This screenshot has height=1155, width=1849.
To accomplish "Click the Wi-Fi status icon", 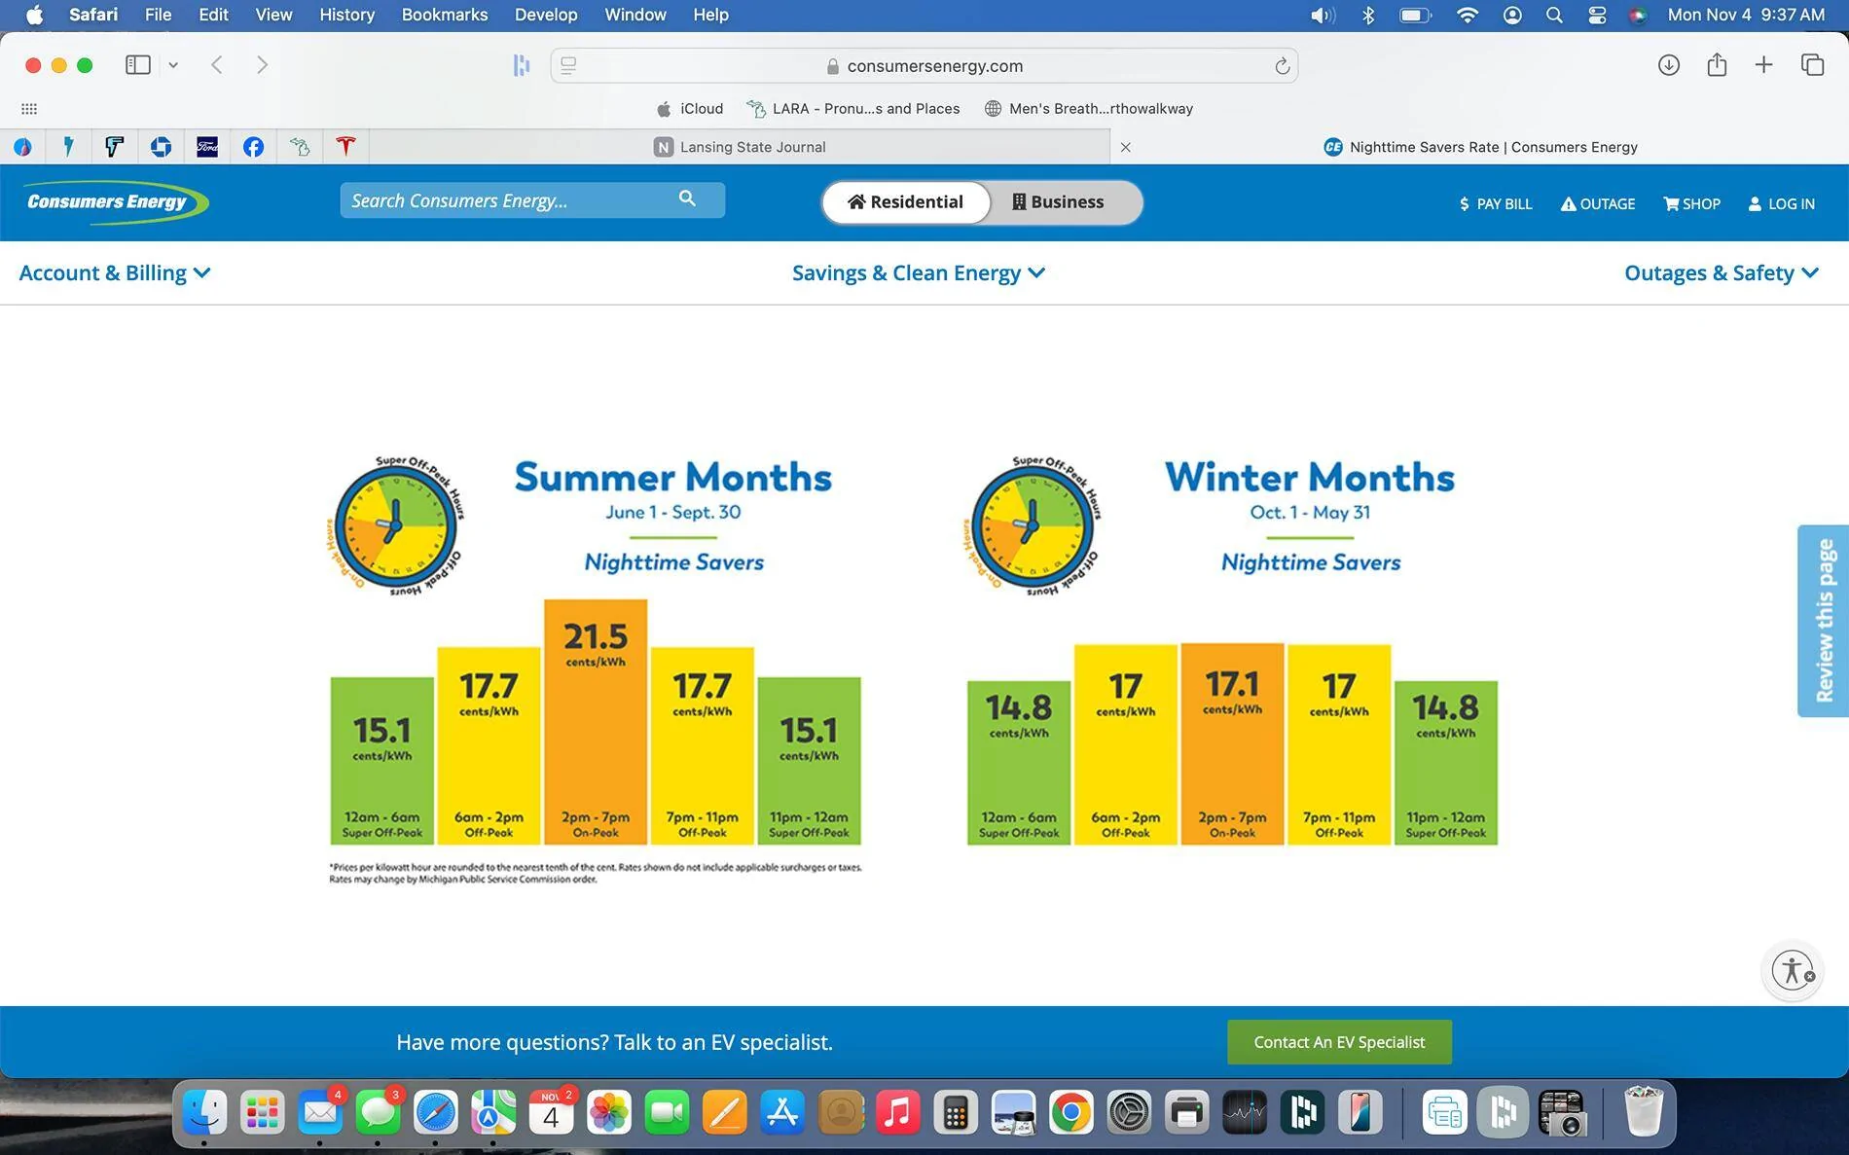I will [x=1468, y=15].
